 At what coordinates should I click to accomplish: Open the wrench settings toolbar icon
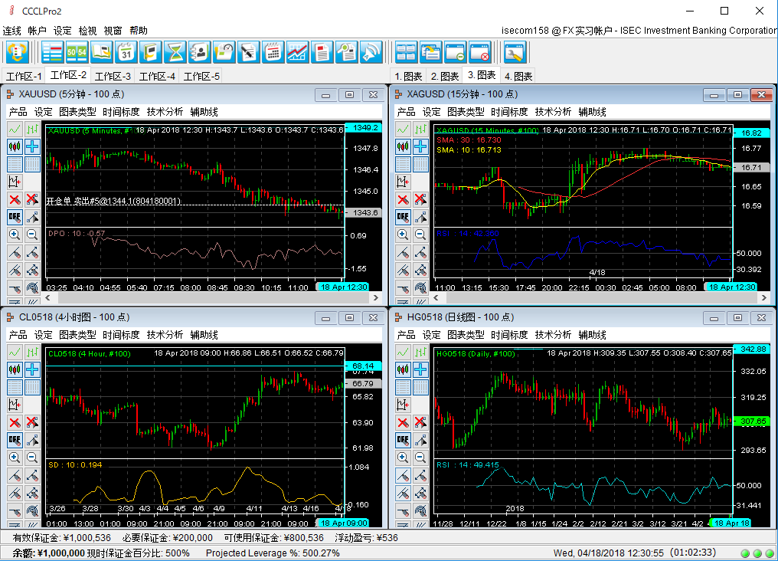pyautogui.click(x=515, y=53)
